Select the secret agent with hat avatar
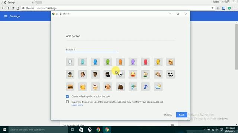This screenshot has width=238, height=133. 70,74
